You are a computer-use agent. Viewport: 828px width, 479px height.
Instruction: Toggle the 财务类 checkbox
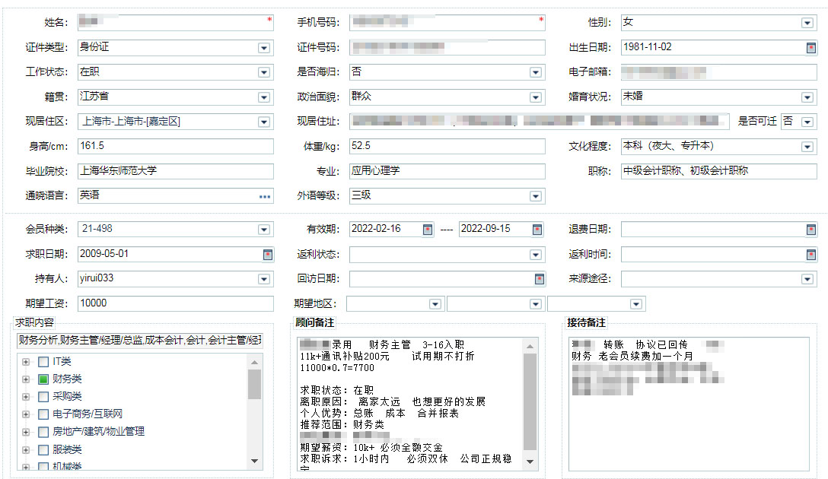[44, 379]
